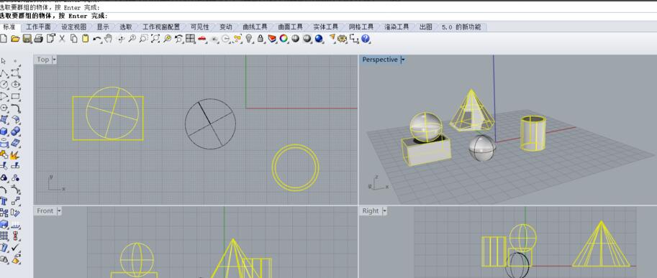Switch to the 曲线工具 toolbar tab
This screenshot has width=657, height=278.
pyautogui.click(x=255, y=27)
